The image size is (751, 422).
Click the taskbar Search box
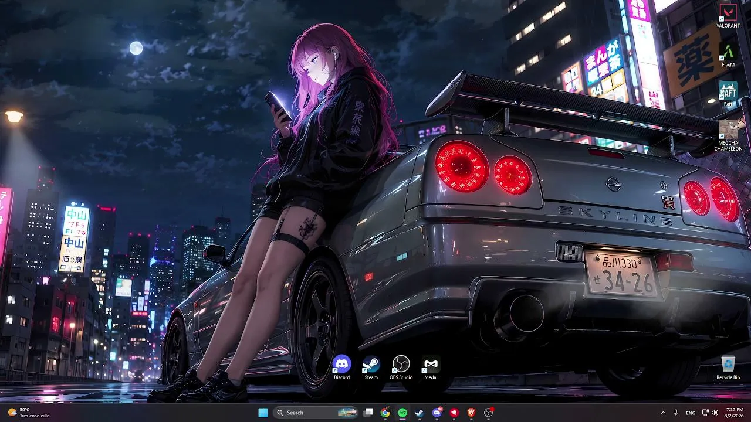click(316, 413)
